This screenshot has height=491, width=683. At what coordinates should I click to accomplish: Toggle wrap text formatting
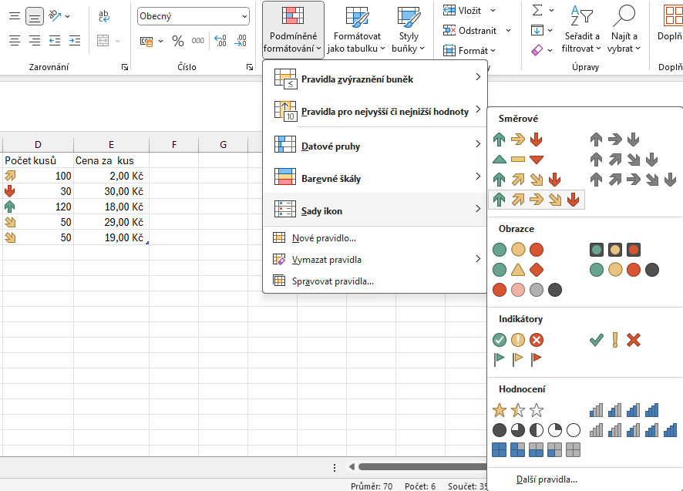click(x=104, y=15)
